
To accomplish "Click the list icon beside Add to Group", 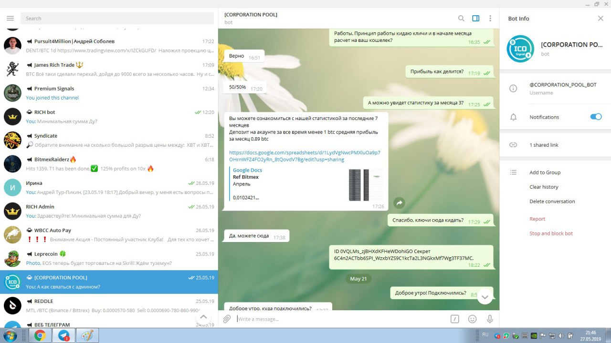I will coord(513,172).
